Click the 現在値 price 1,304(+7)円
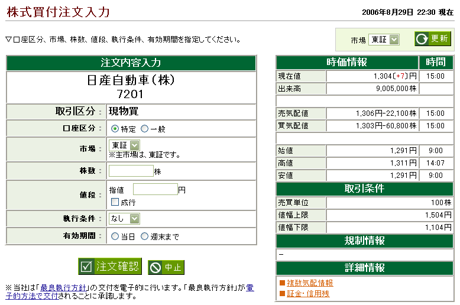The height and width of the screenshot is (305, 460). tap(395, 76)
